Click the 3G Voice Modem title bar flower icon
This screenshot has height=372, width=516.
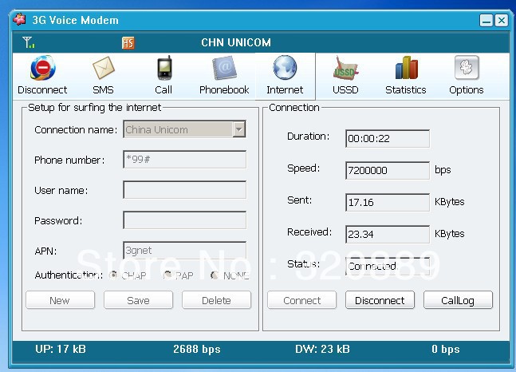point(19,20)
